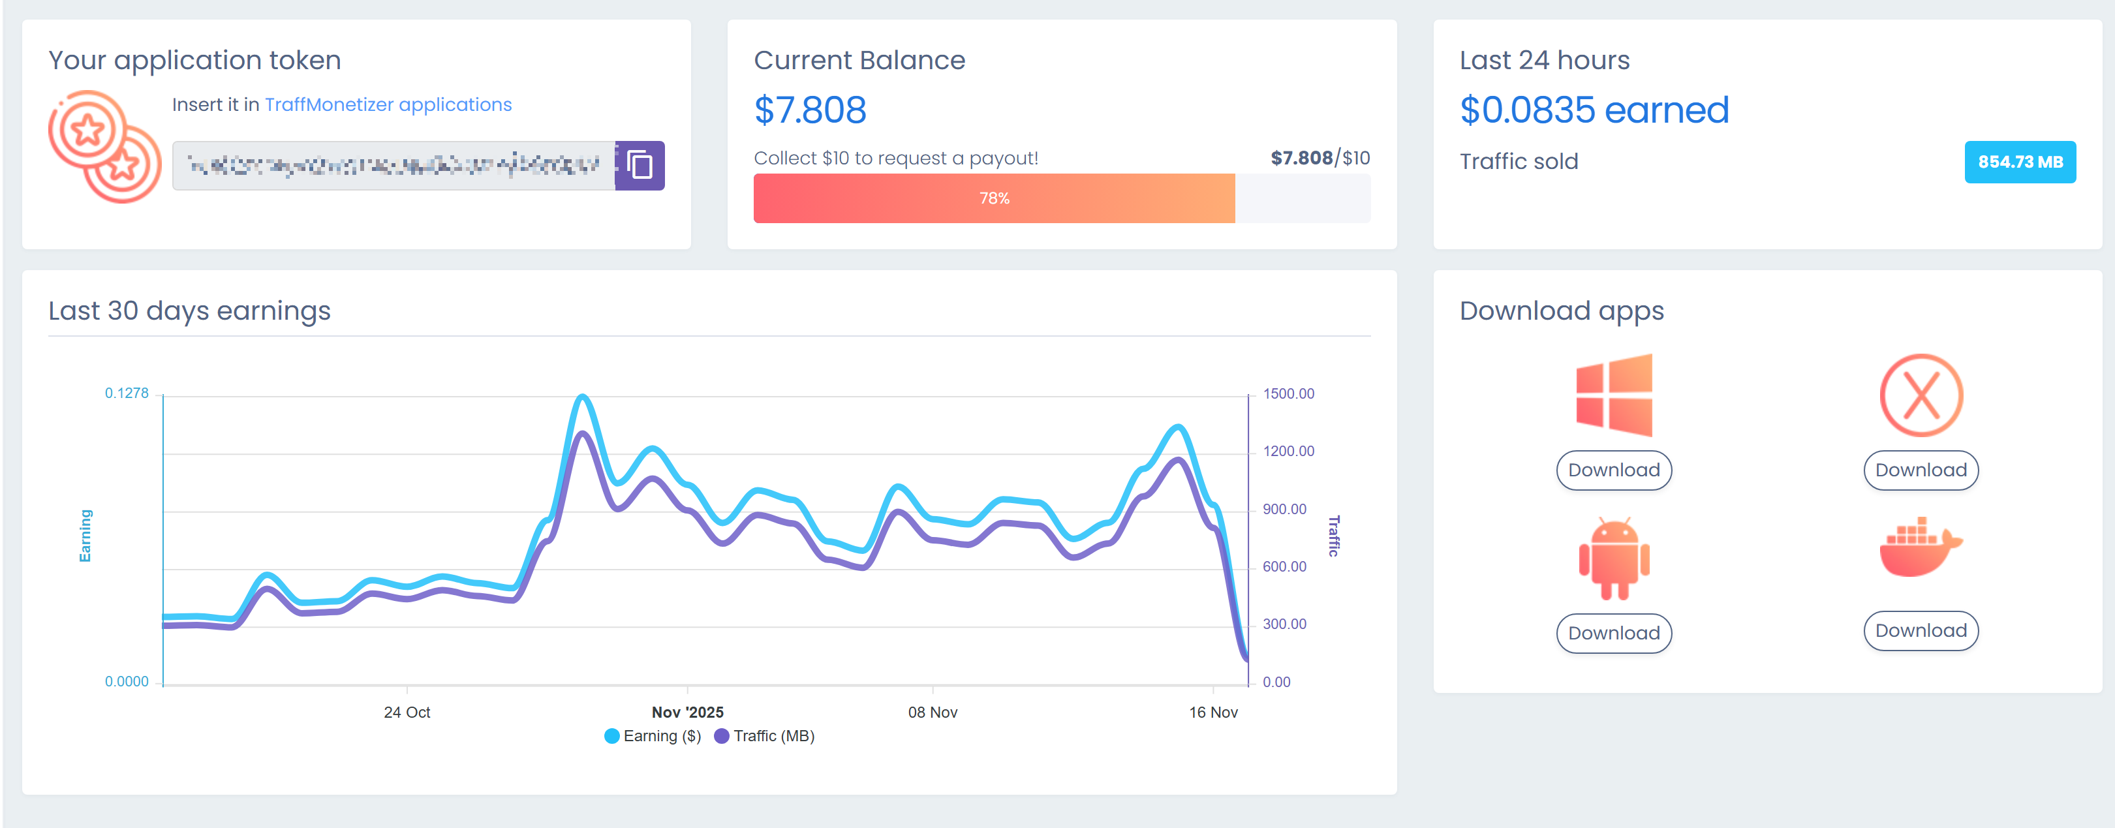Viewport: 2115px width, 828px height.
Task: Click the $0.0835 earned text
Action: click(x=1594, y=110)
